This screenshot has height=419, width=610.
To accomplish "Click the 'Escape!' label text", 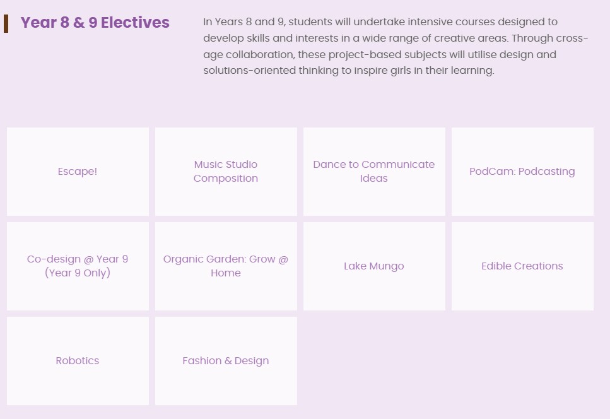I will point(78,172).
